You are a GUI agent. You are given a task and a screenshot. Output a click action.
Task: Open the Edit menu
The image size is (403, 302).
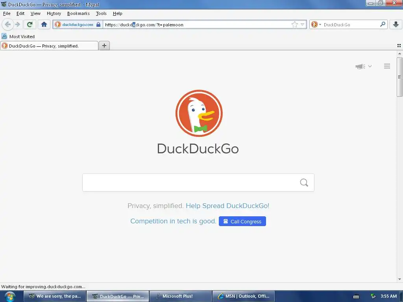20,13
